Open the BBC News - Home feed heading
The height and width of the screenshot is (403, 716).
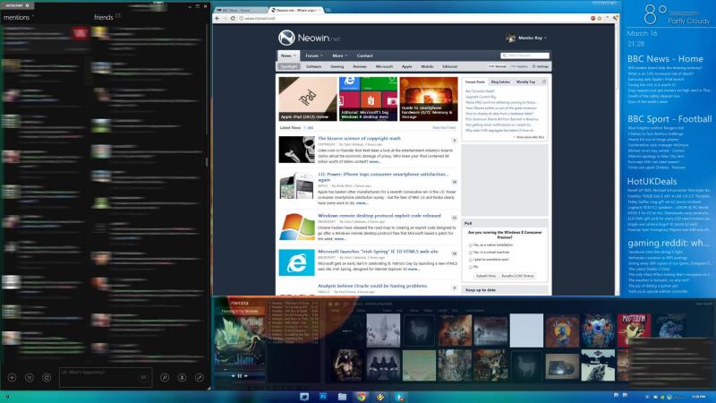pyautogui.click(x=665, y=59)
